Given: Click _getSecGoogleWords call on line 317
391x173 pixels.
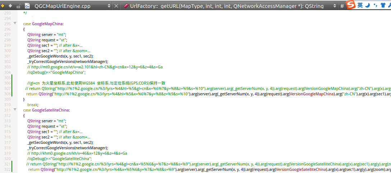Looking at the screenshot, I should click(61, 142).
